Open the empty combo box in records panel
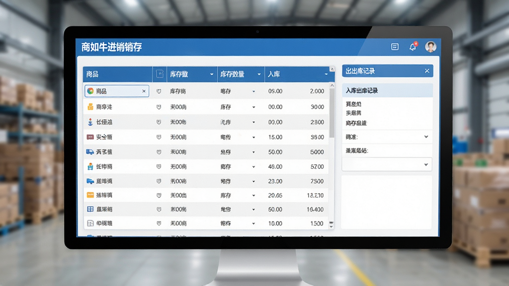Screen dimensions: 509x286 pyautogui.click(x=387, y=164)
